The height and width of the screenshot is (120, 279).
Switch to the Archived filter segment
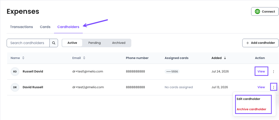pos(119,43)
